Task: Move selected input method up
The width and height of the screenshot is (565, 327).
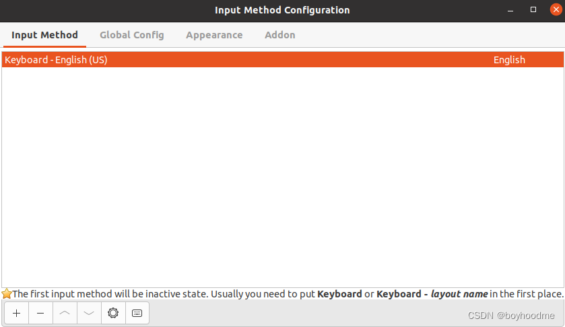Action: point(65,314)
